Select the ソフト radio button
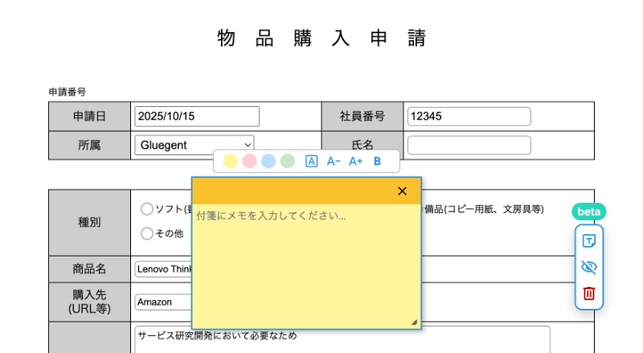The height and width of the screenshot is (353, 643). point(146,209)
